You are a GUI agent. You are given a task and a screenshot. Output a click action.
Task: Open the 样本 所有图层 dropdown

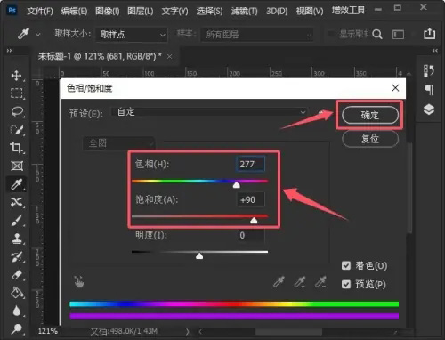(x=257, y=35)
